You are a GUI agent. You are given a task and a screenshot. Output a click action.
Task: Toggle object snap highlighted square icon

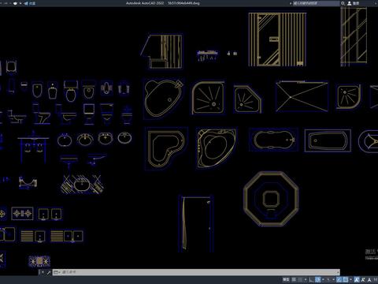click(345, 280)
